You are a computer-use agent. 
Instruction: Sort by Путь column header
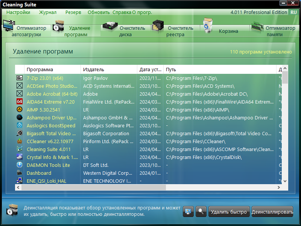pyautogui.click(x=220, y=69)
